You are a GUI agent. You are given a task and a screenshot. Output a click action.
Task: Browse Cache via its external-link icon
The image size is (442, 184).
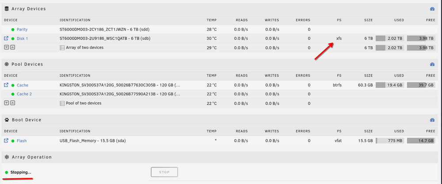tap(6, 85)
